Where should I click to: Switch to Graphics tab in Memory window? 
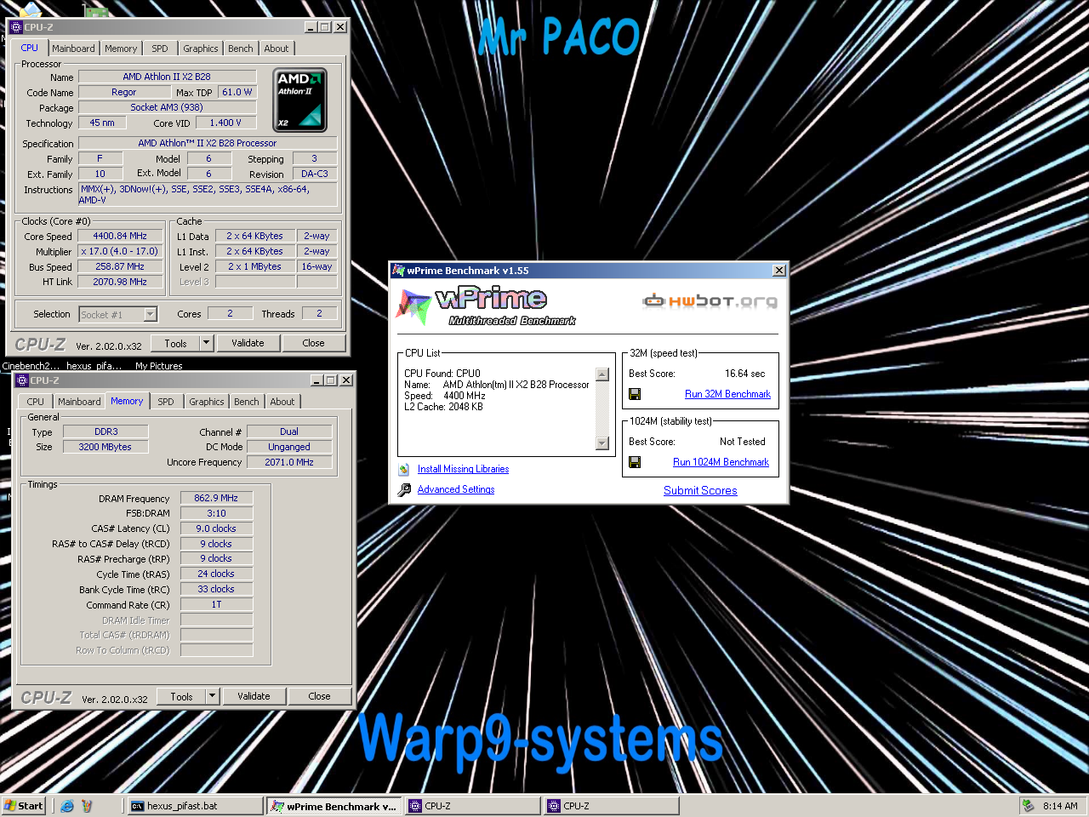(207, 402)
